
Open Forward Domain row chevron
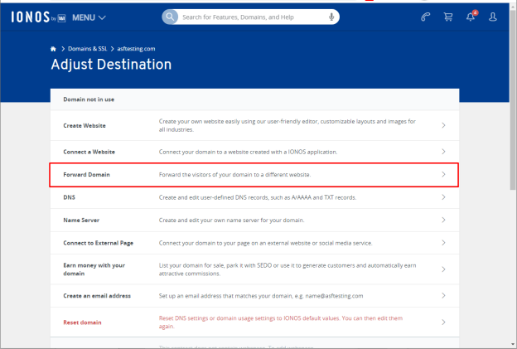tap(443, 174)
